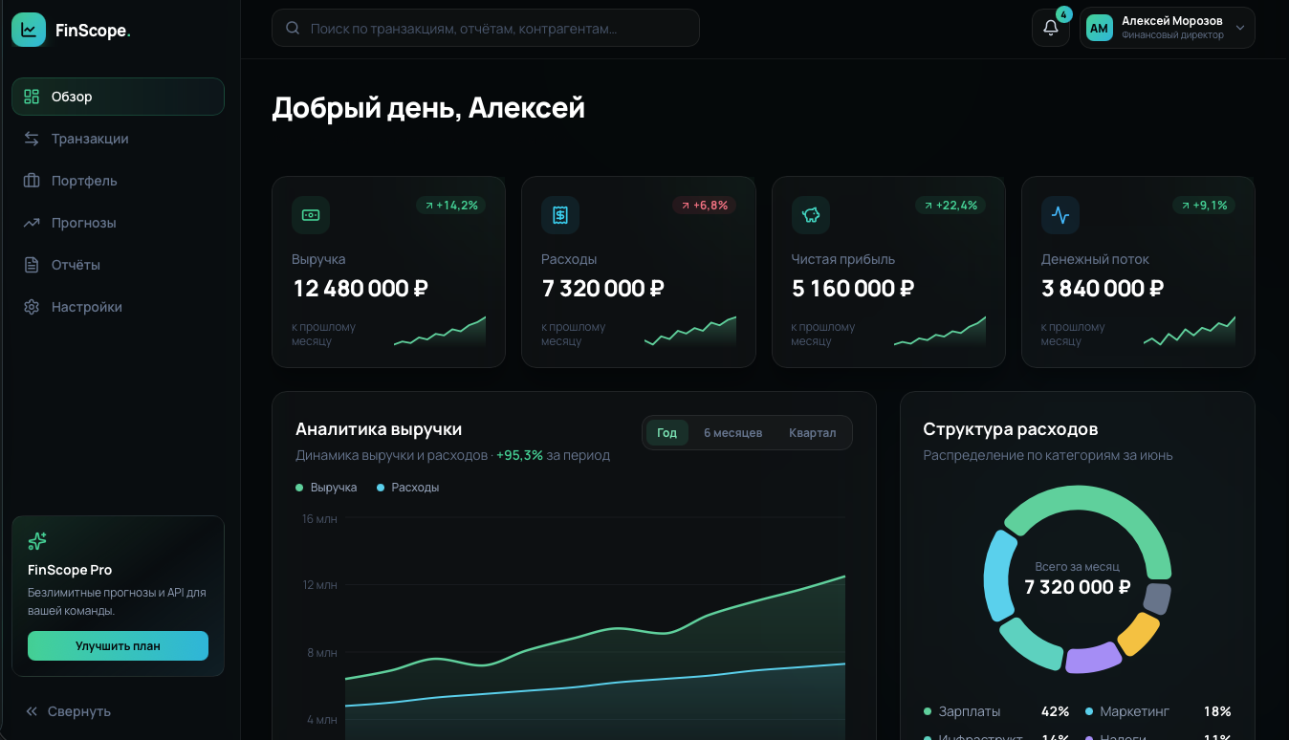The height and width of the screenshot is (740, 1289).
Task: Click the Отчёты document icon
Action: tap(32, 265)
